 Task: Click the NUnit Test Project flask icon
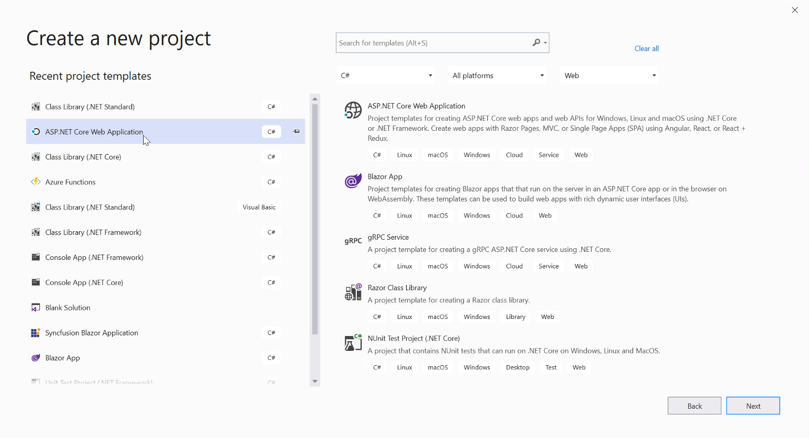[x=353, y=343]
